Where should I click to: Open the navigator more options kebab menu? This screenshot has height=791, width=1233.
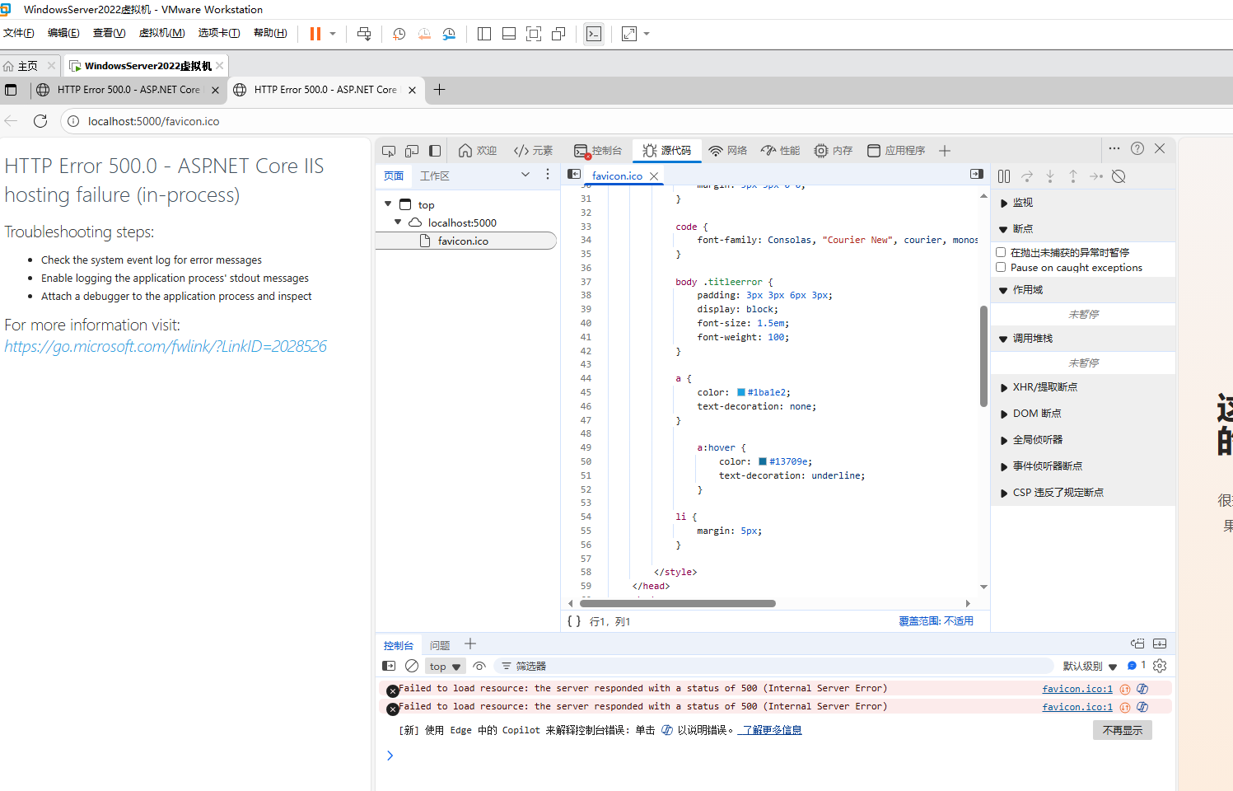point(548,175)
